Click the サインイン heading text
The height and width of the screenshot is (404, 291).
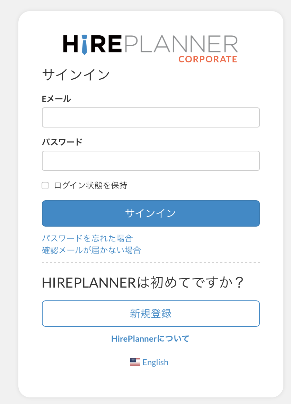click(76, 74)
